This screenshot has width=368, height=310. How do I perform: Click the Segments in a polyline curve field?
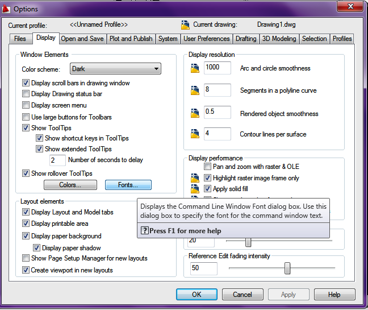pyautogui.click(x=218, y=90)
